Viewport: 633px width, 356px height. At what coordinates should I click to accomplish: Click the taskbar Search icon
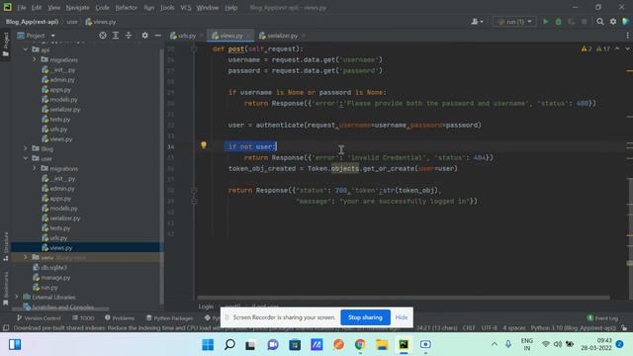pos(229,345)
